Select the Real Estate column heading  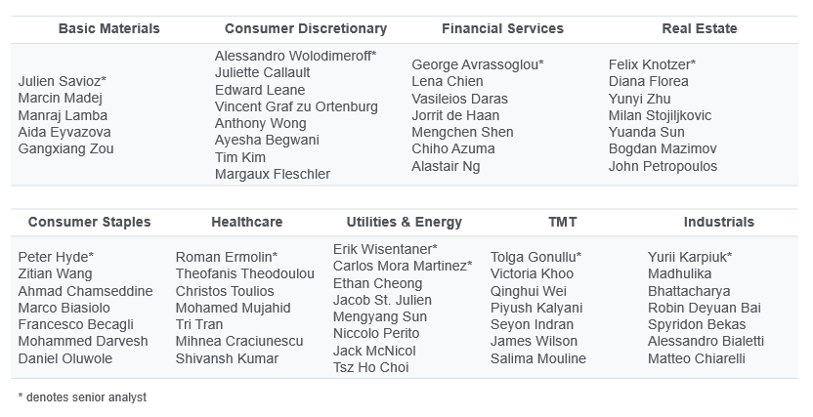click(700, 28)
